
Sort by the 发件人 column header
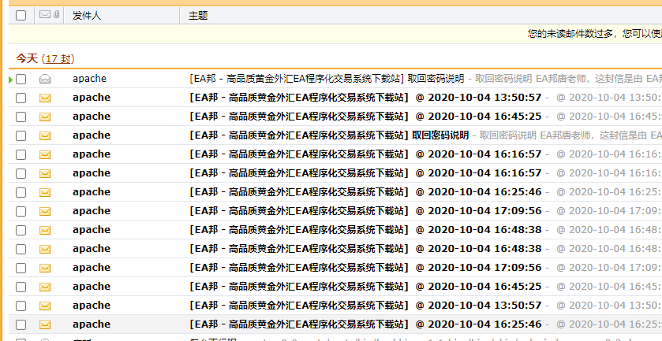tap(87, 16)
